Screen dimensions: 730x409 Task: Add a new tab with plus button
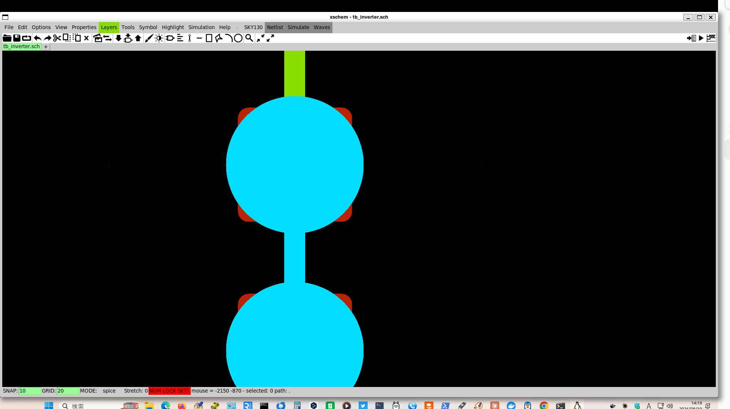click(46, 47)
